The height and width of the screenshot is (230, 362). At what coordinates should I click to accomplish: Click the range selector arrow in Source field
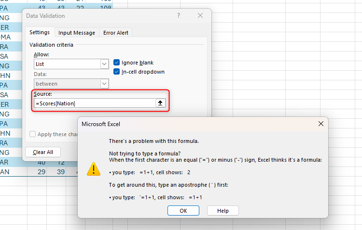(x=161, y=103)
